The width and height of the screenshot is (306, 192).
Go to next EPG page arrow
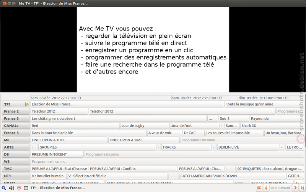[295, 188]
